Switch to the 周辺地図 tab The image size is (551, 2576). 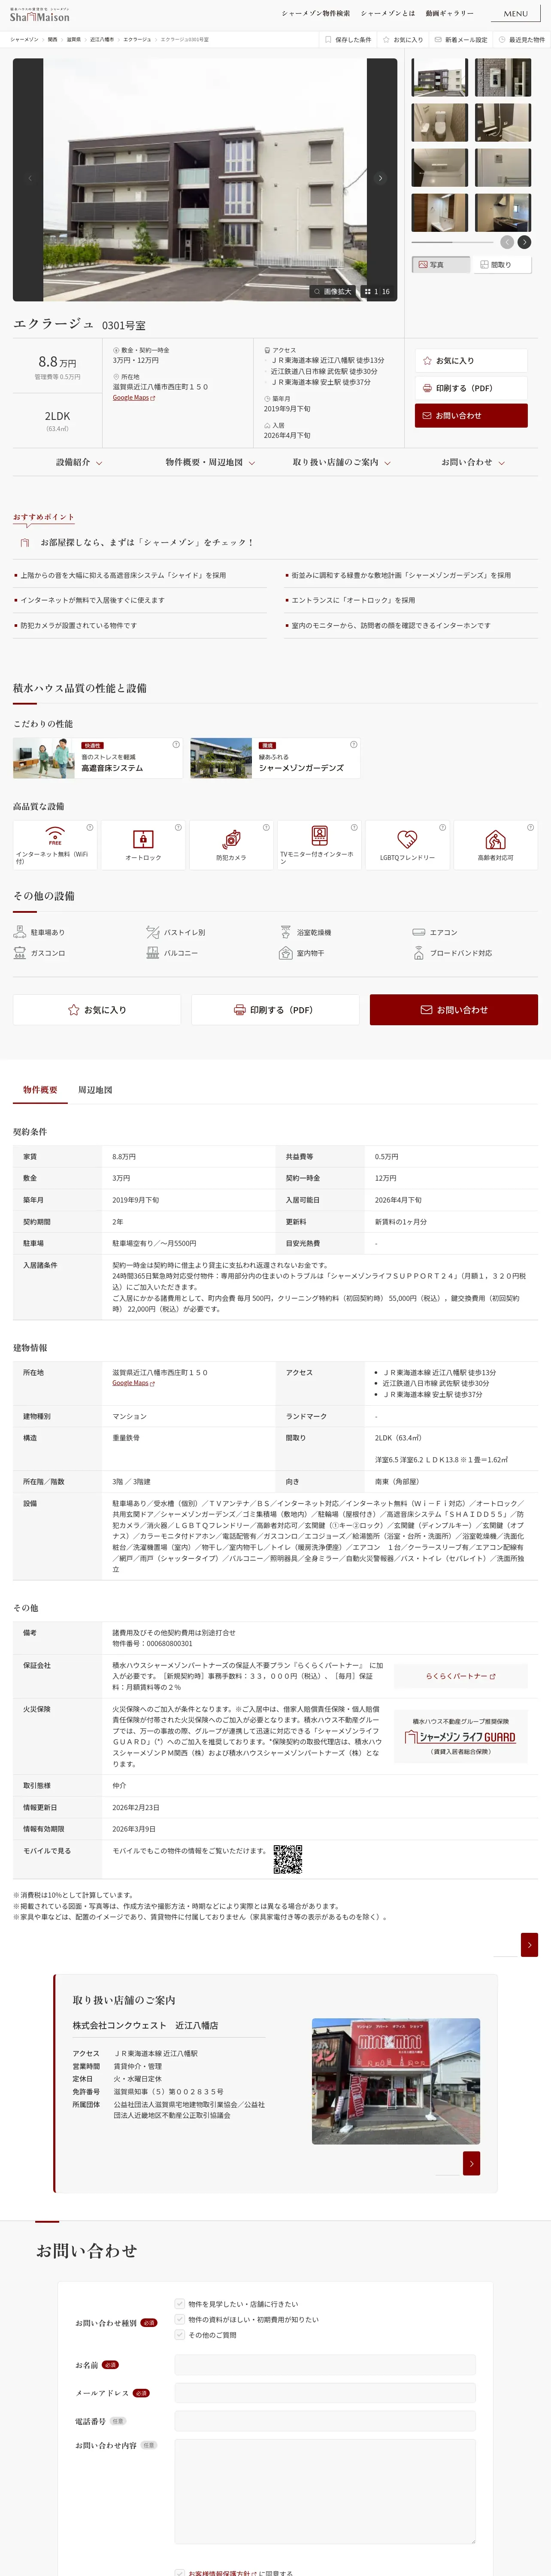(x=95, y=1090)
